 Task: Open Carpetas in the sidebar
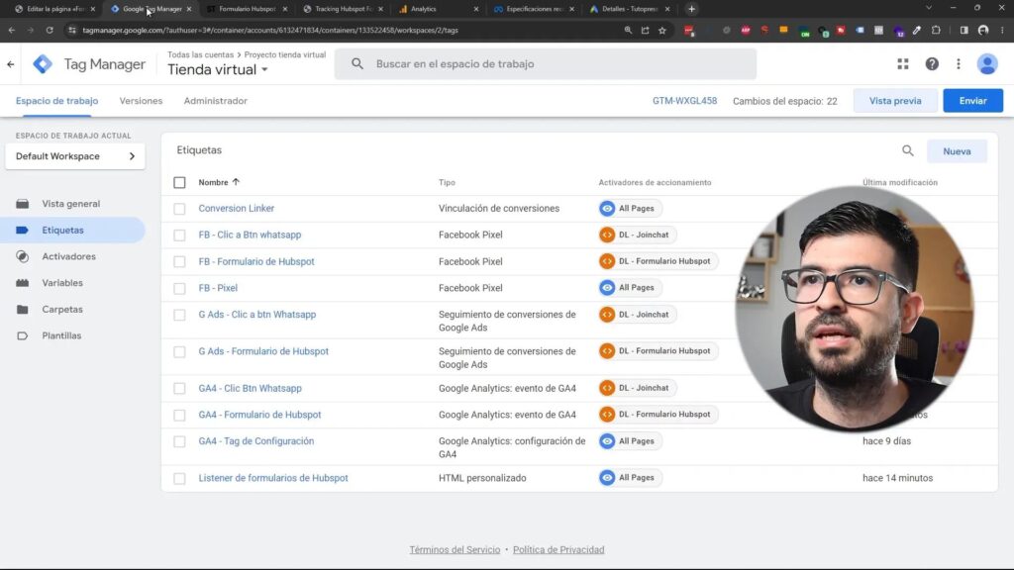tap(62, 310)
